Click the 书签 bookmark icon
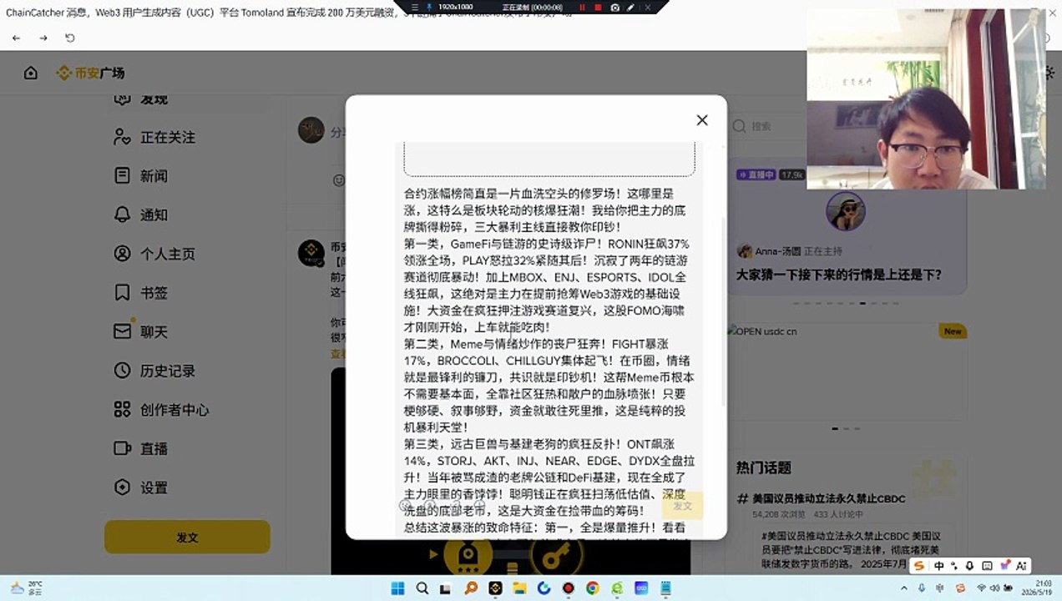This screenshot has height=601, width=1062. (x=123, y=293)
